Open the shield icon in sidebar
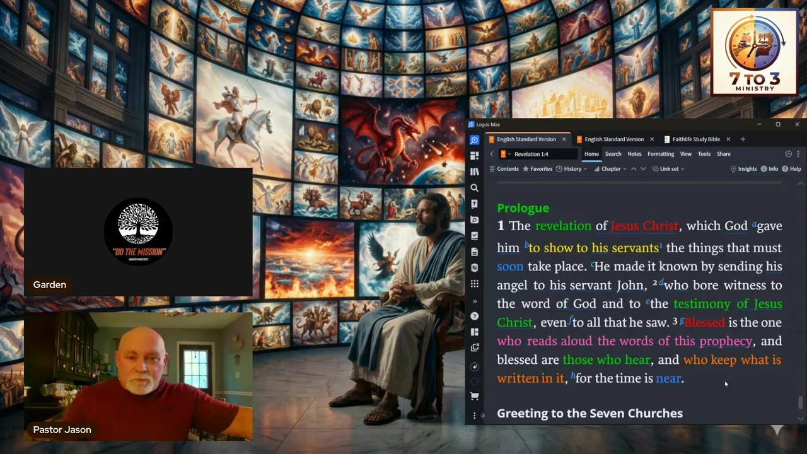 click(474, 267)
